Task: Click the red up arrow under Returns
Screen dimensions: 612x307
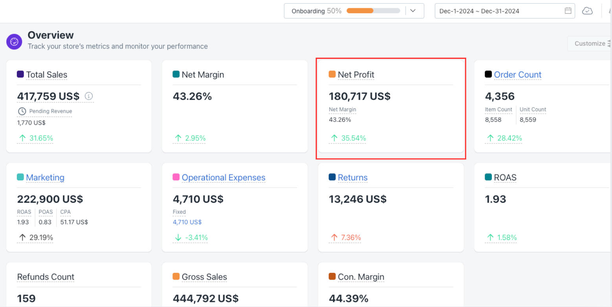Action: (334, 238)
